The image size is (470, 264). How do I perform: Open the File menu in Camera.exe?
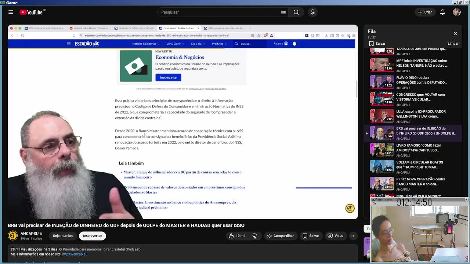pyautogui.click(x=374, y=203)
